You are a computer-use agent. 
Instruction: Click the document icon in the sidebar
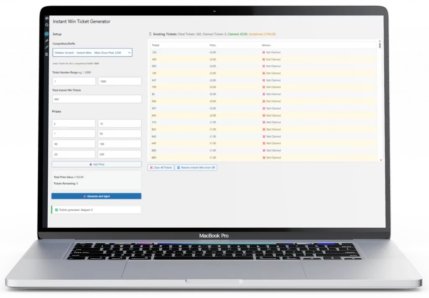click(47, 53)
